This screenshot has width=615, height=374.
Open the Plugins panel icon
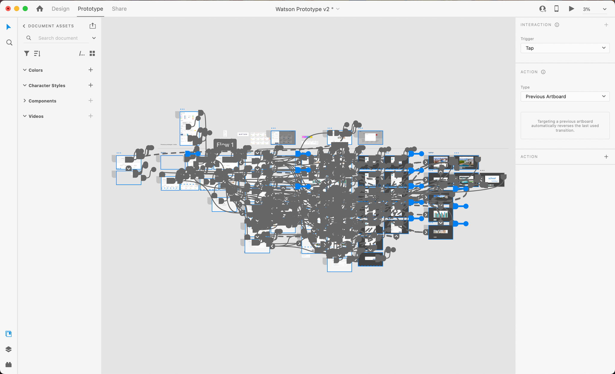coord(8,364)
